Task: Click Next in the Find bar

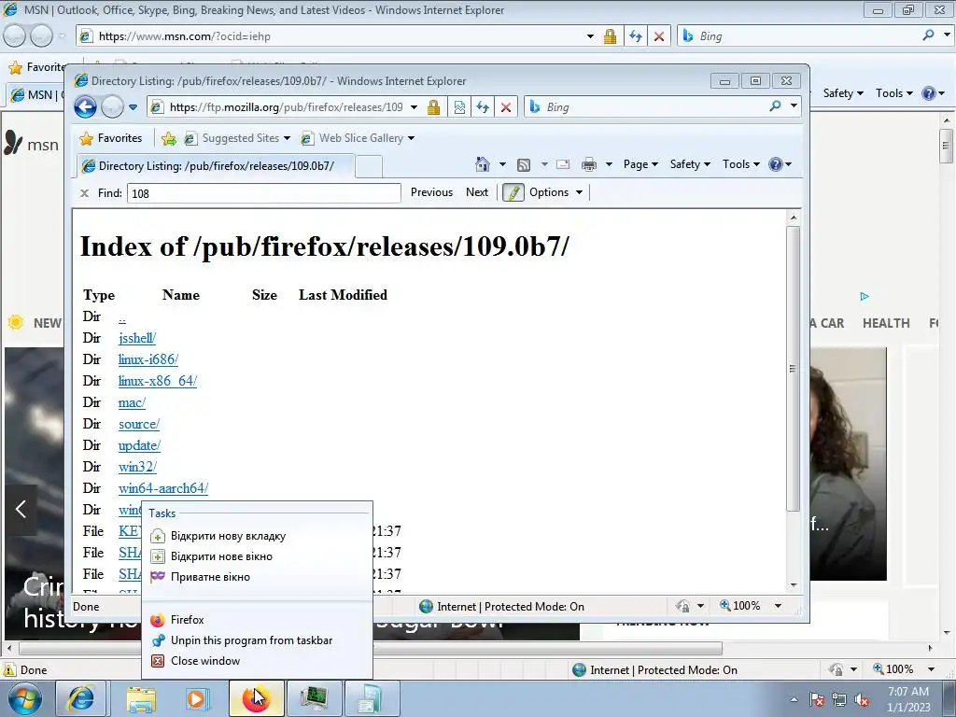Action: (x=477, y=192)
